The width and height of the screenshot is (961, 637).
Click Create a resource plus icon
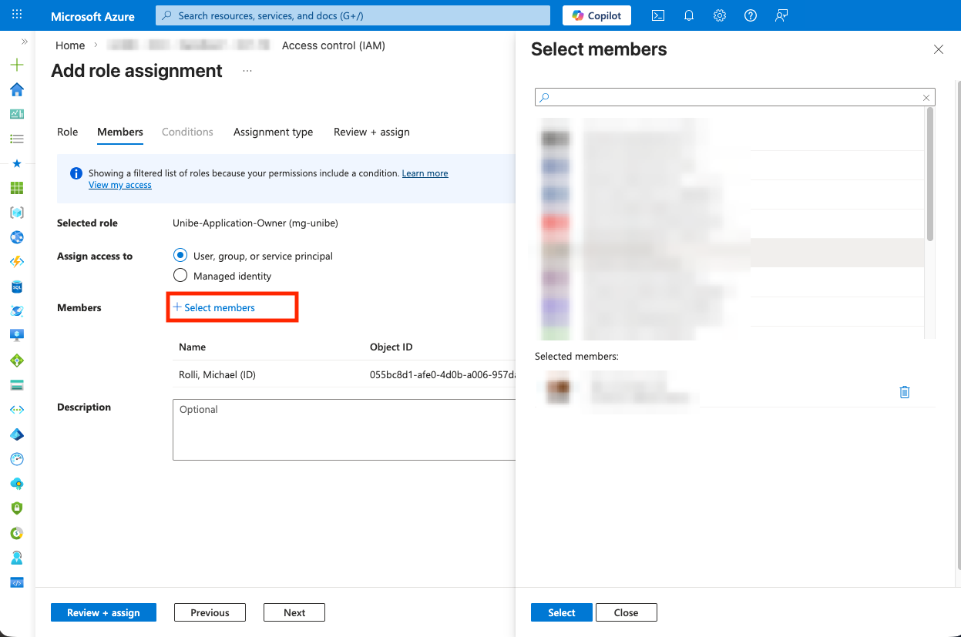tap(17, 65)
